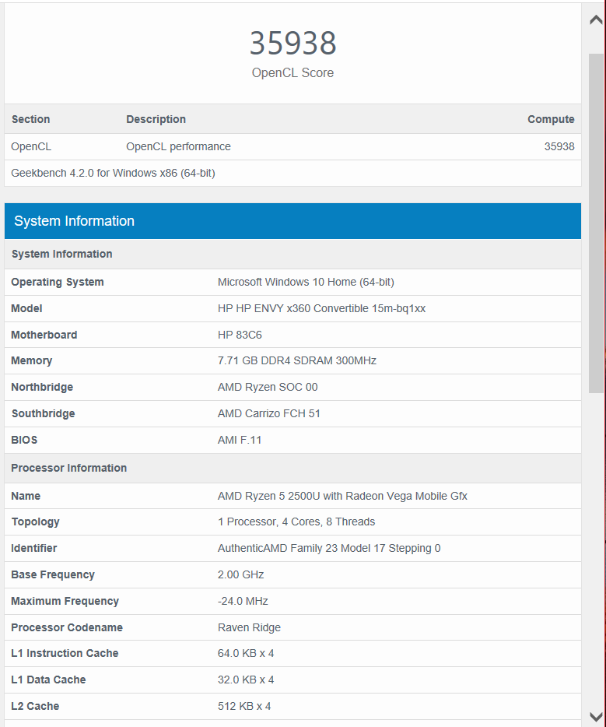Viewport: 606px width, 727px height.
Task: Select the Operating System label
Action: pyautogui.click(x=58, y=282)
